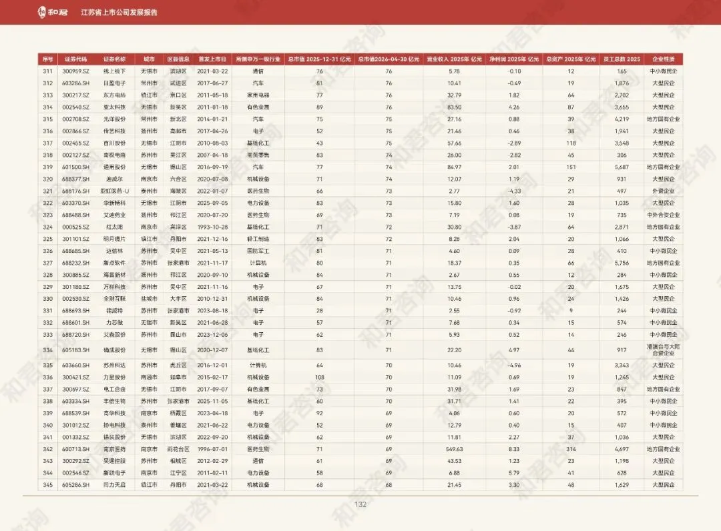Click the 企业性质 column header
Image resolution: width=721 pixels, height=531 pixels.
664,59
